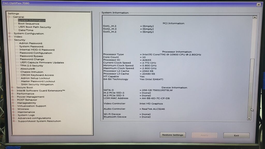This screenshot has height=149, width=265.
Task: Select Boot Sequence in General
Action: click(28, 24)
